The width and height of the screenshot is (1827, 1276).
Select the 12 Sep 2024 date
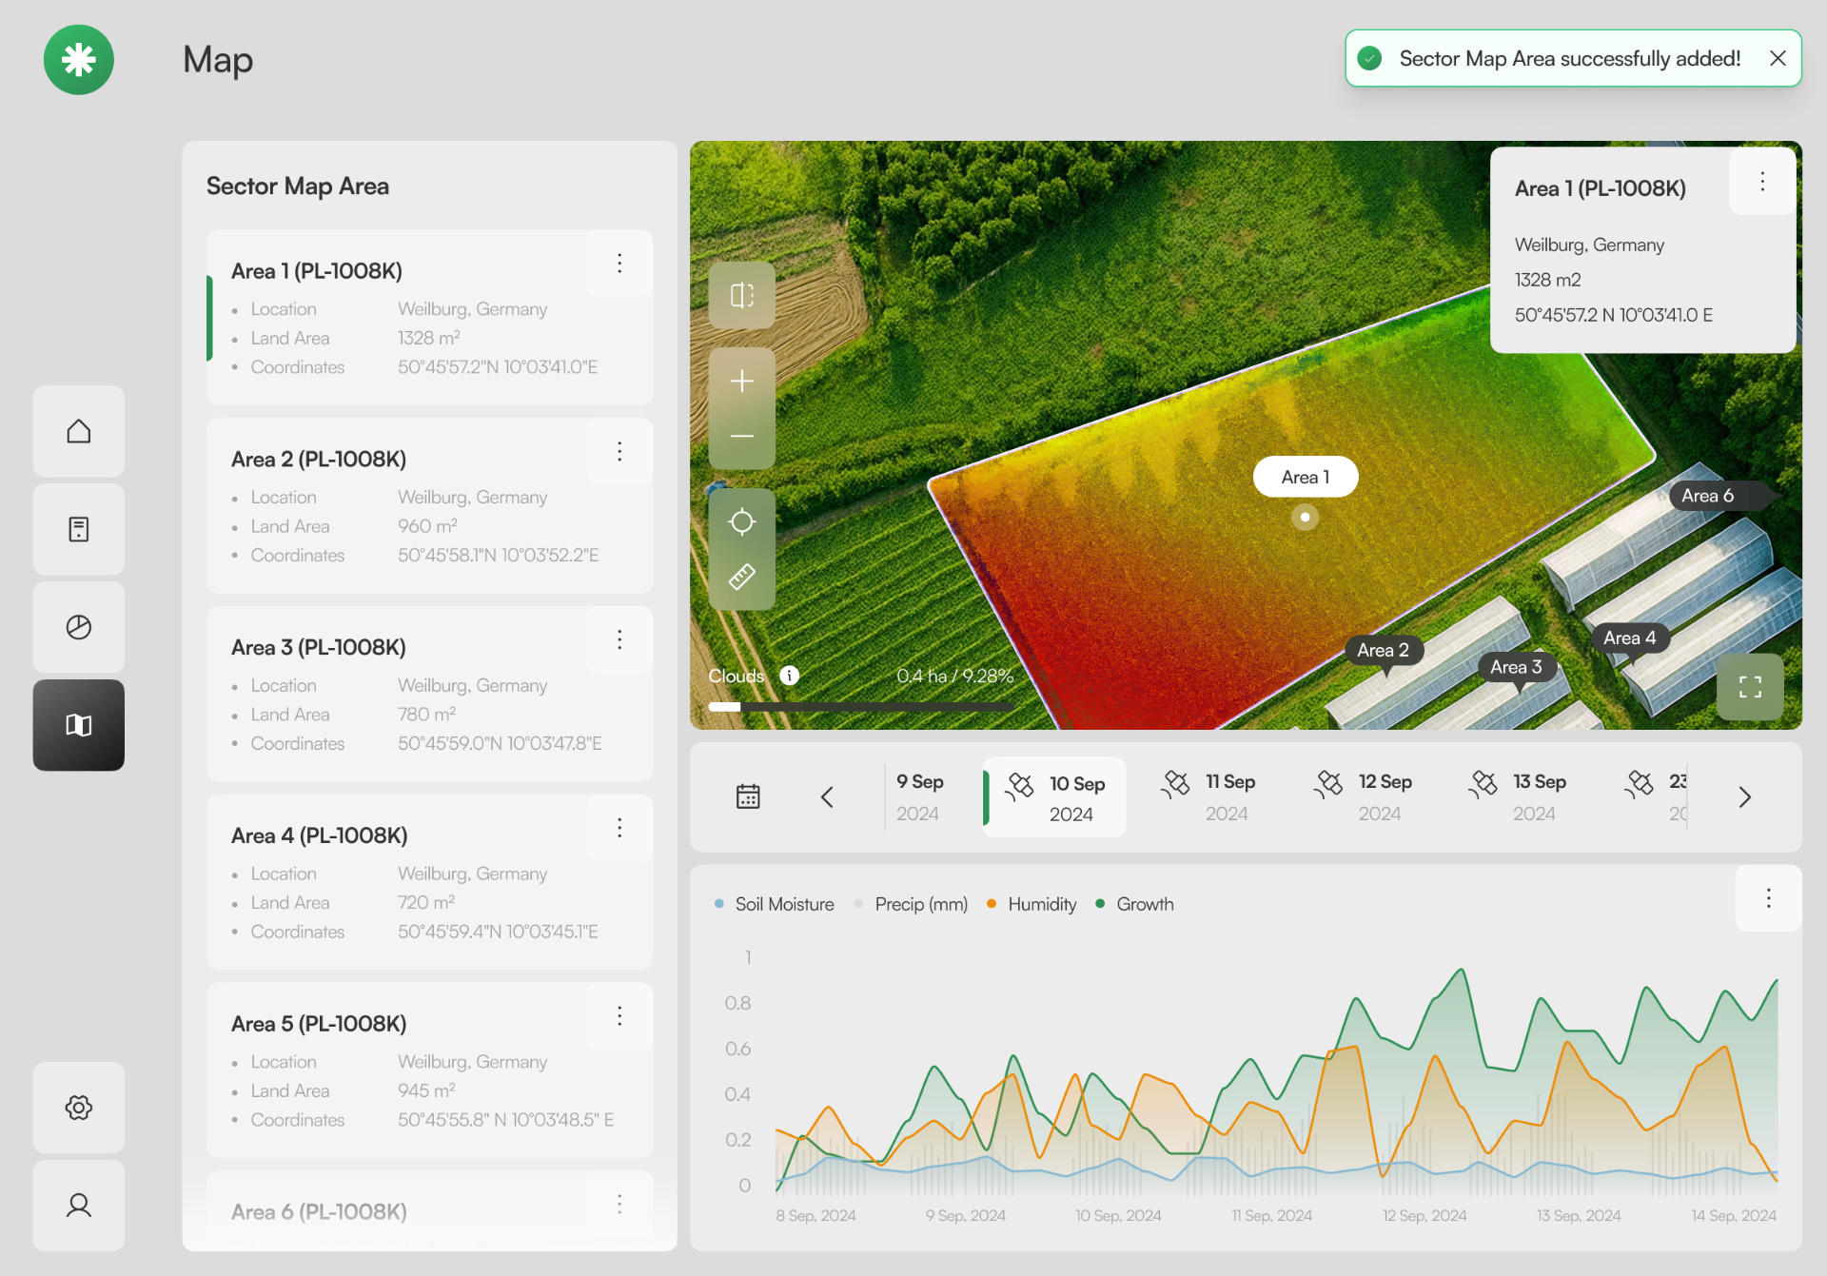1363,797
